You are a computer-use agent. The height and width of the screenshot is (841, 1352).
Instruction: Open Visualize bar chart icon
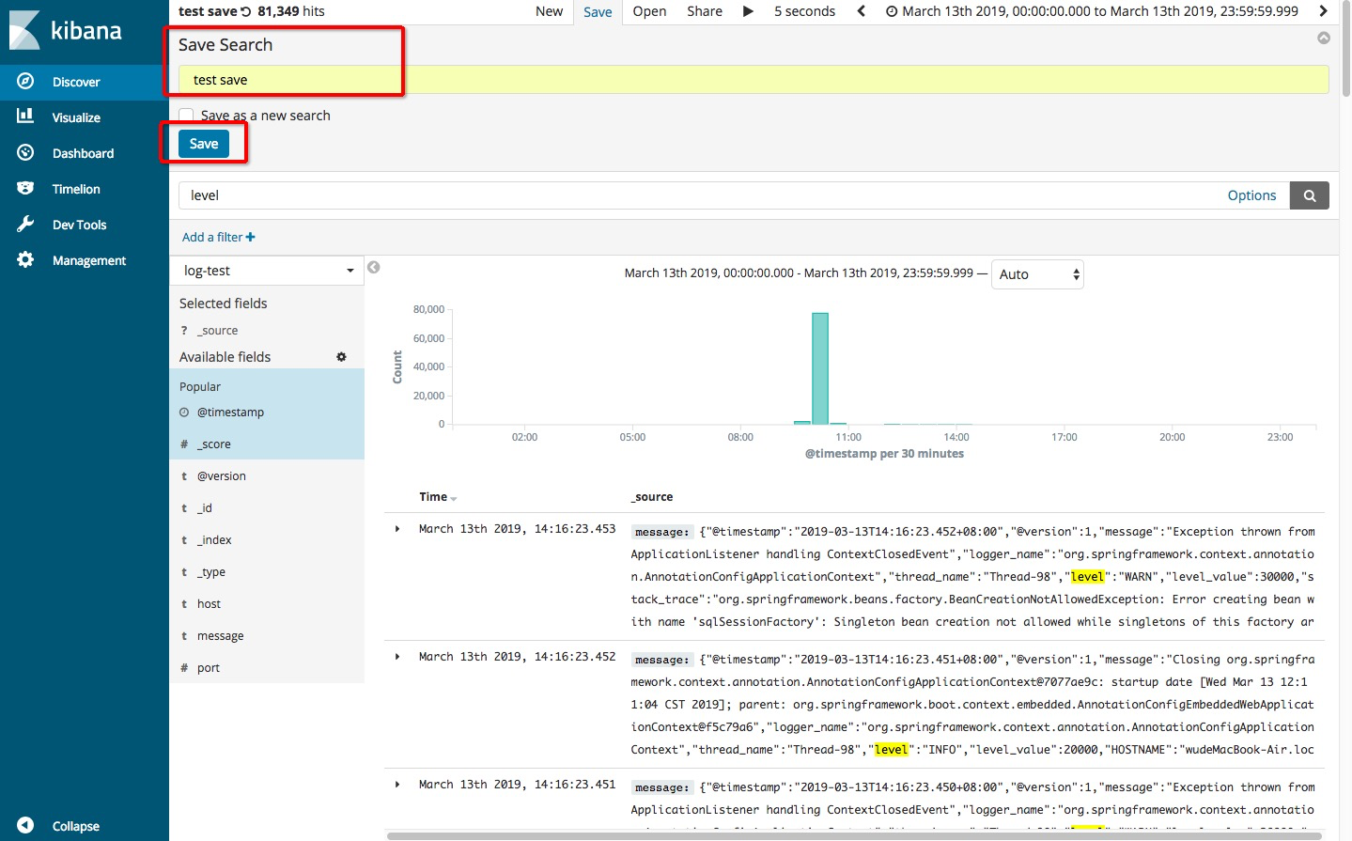(x=25, y=117)
